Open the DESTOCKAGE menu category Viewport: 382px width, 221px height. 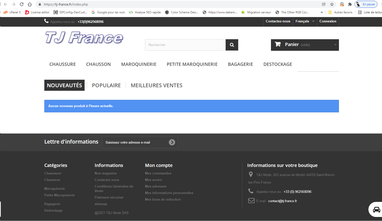coord(278,64)
